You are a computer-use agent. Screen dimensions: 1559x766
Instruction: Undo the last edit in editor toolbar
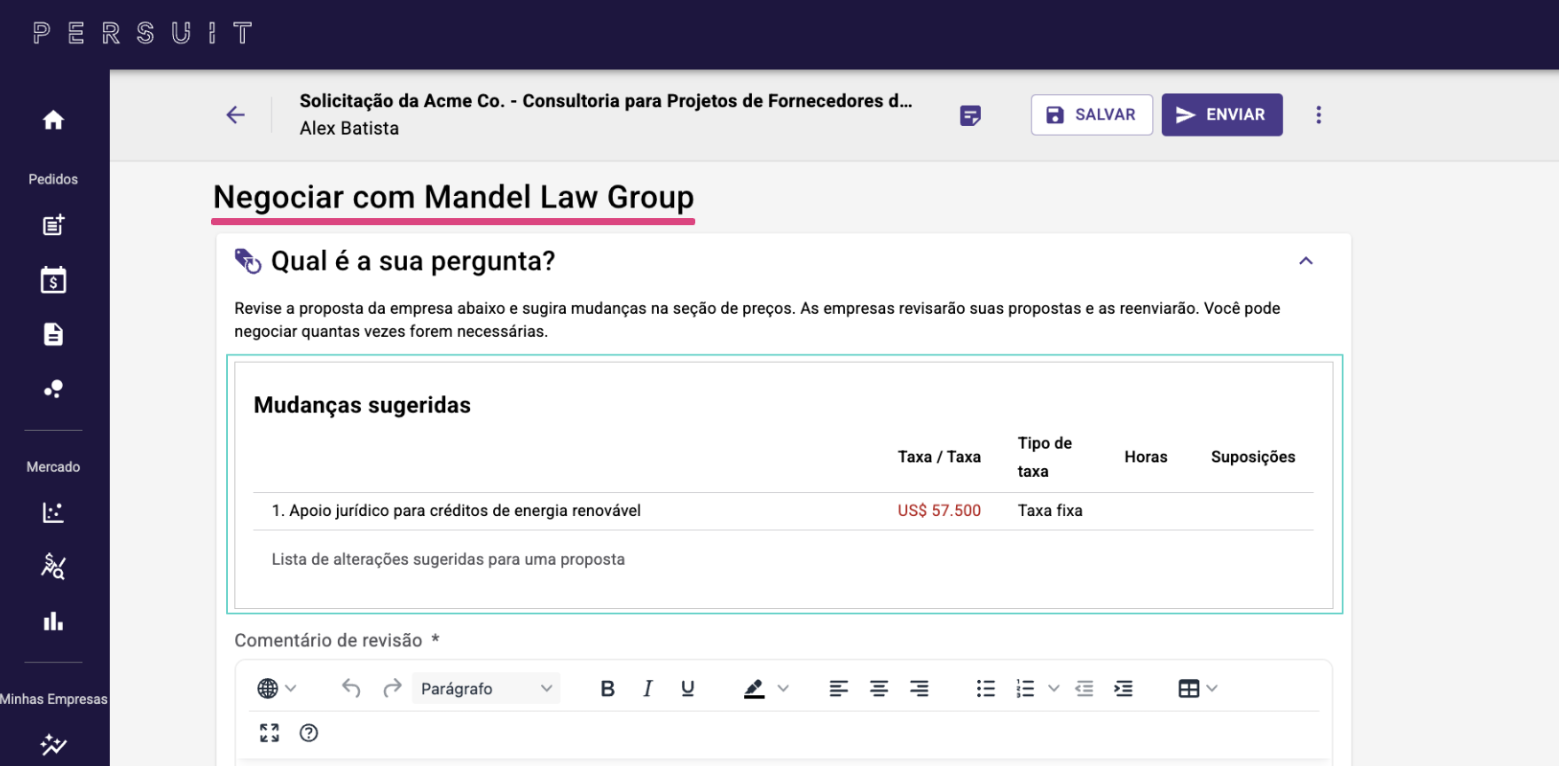[x=351, y=688]
